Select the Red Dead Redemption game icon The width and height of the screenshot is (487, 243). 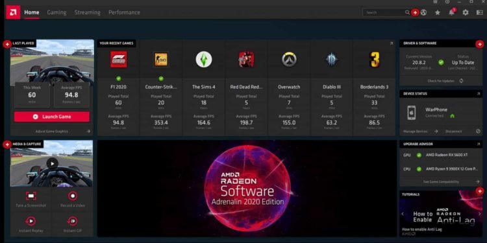(246, 59)
